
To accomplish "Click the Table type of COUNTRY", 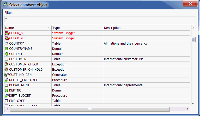I will tap(56, 44).
